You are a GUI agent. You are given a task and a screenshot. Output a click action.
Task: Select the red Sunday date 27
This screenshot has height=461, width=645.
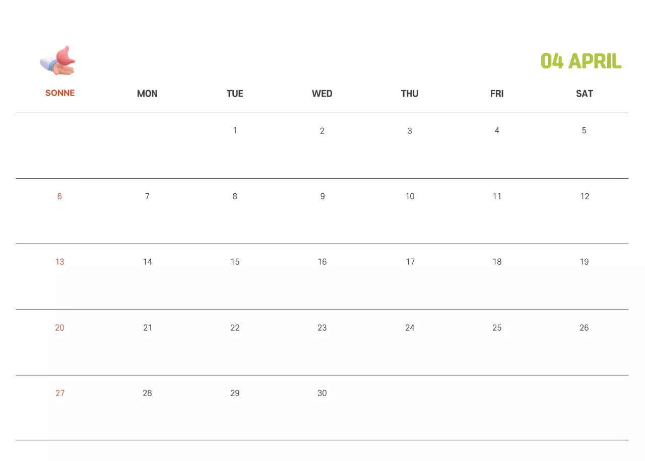[x=60, y=393]
